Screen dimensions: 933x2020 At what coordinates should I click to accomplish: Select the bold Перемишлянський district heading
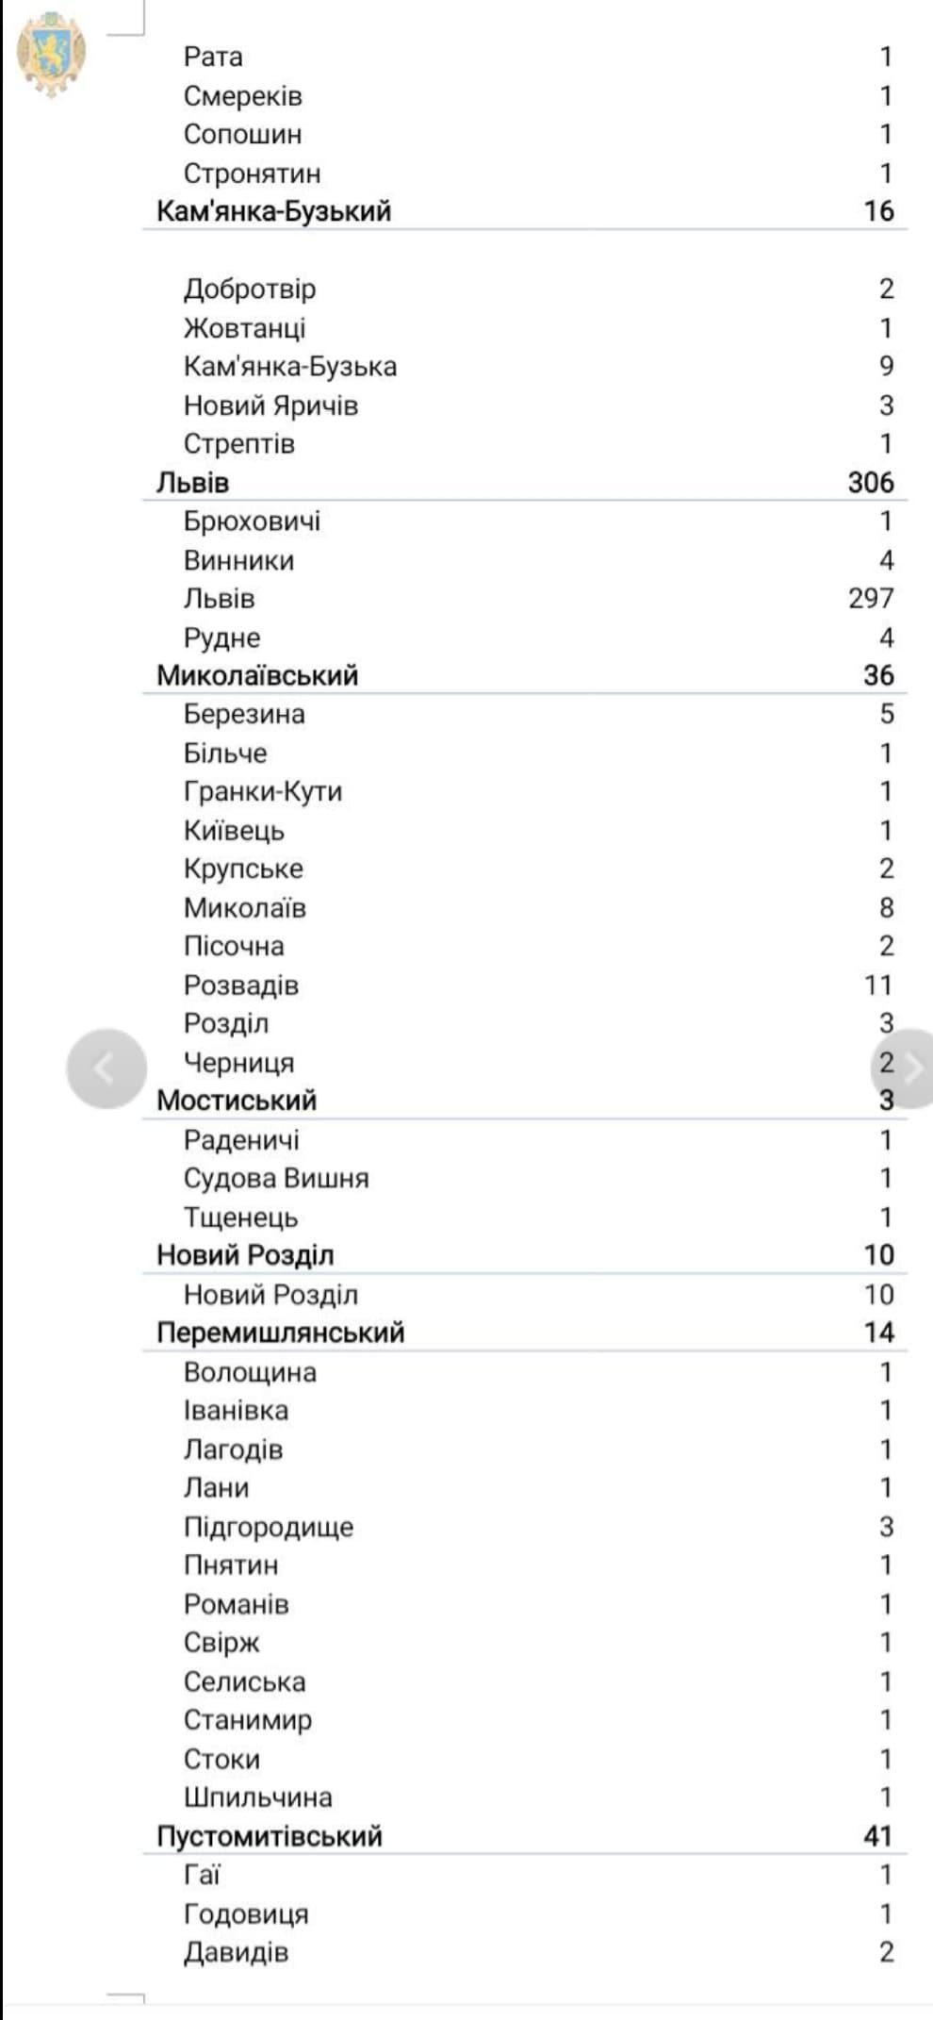280,1333
